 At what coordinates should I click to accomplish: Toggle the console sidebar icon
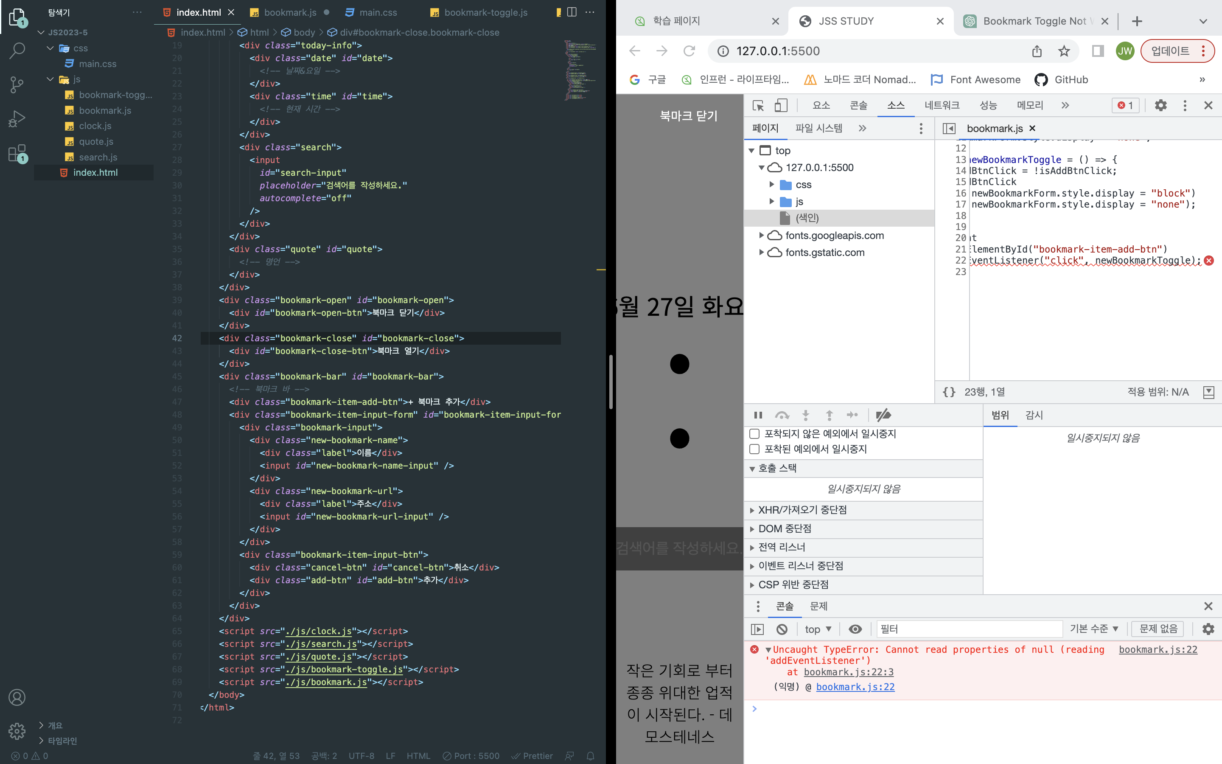pos(757,629)
